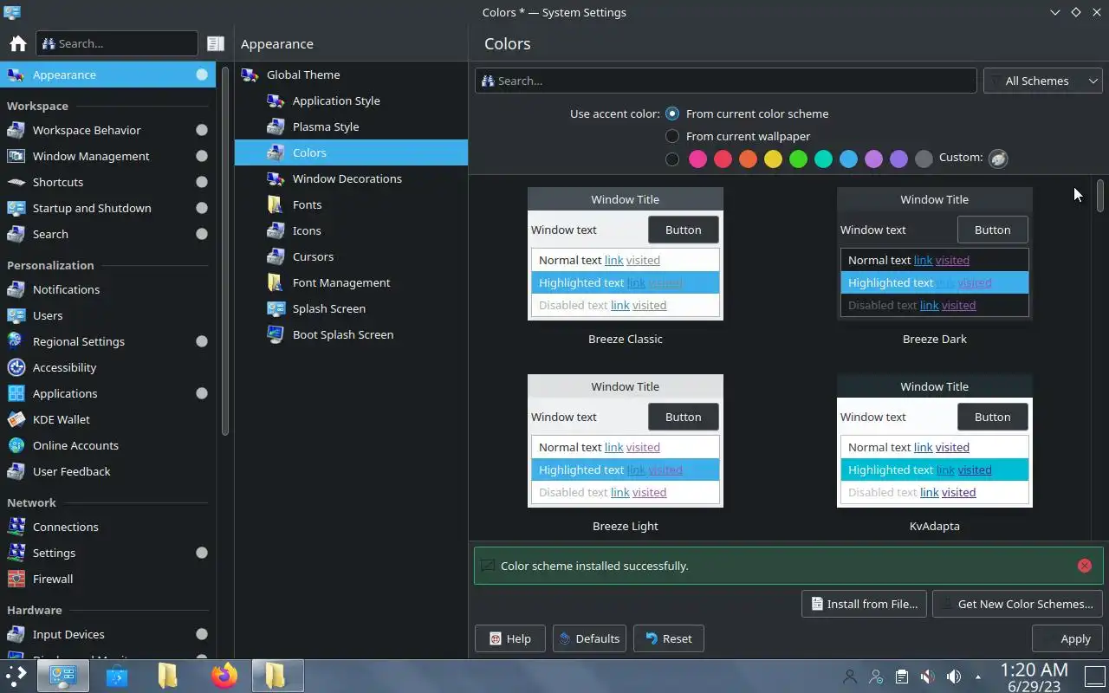Click the User Feedback icon
Image resolution: width=1109 pixels, height=693 pixels.
[16, 471]
